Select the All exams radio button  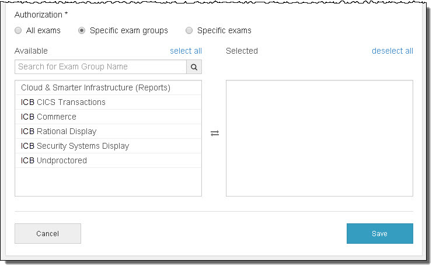point(18,30)
